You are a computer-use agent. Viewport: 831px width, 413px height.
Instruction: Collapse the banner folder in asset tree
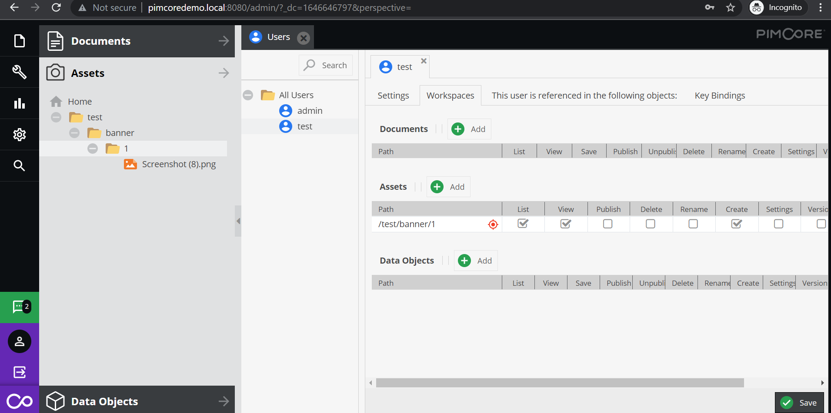pyautogui.click(x=74, y=132)
